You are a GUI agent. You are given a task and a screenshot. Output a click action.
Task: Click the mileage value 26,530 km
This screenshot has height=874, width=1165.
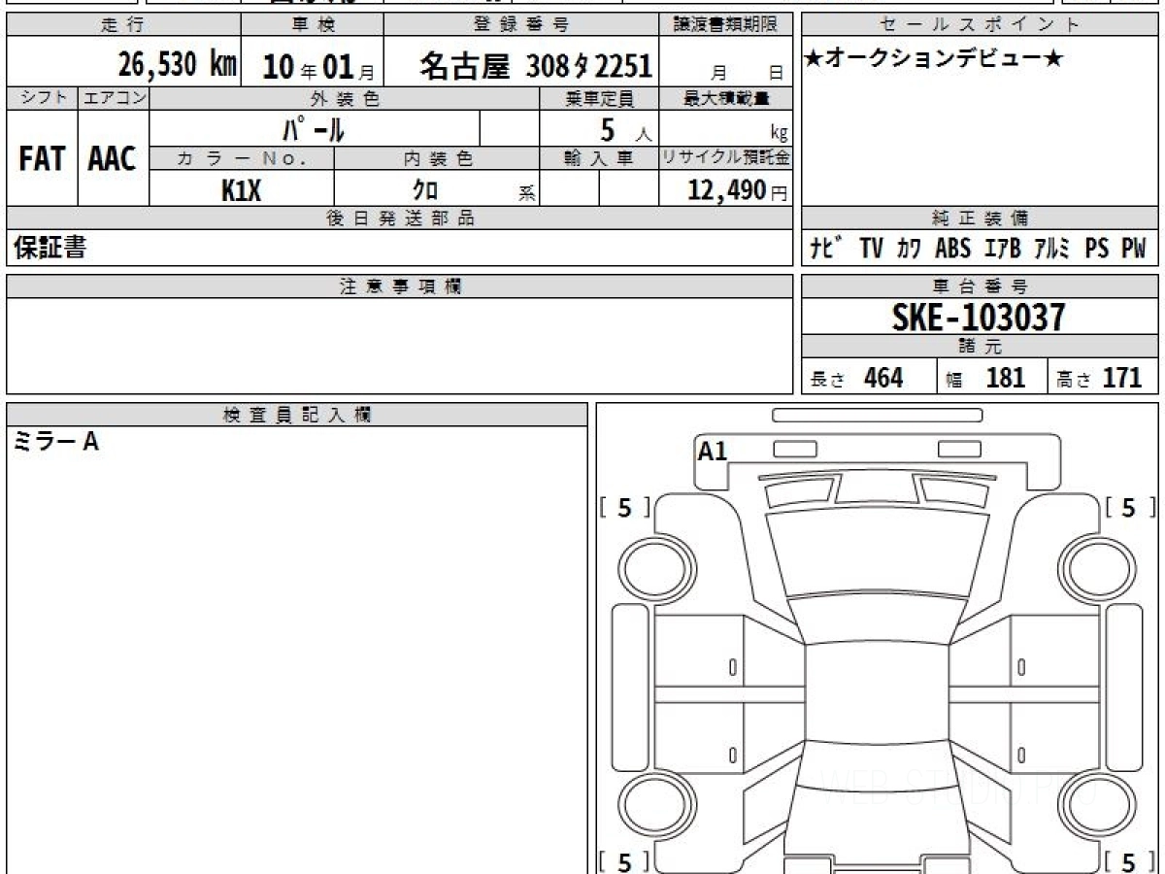click(x=177, y=66)
